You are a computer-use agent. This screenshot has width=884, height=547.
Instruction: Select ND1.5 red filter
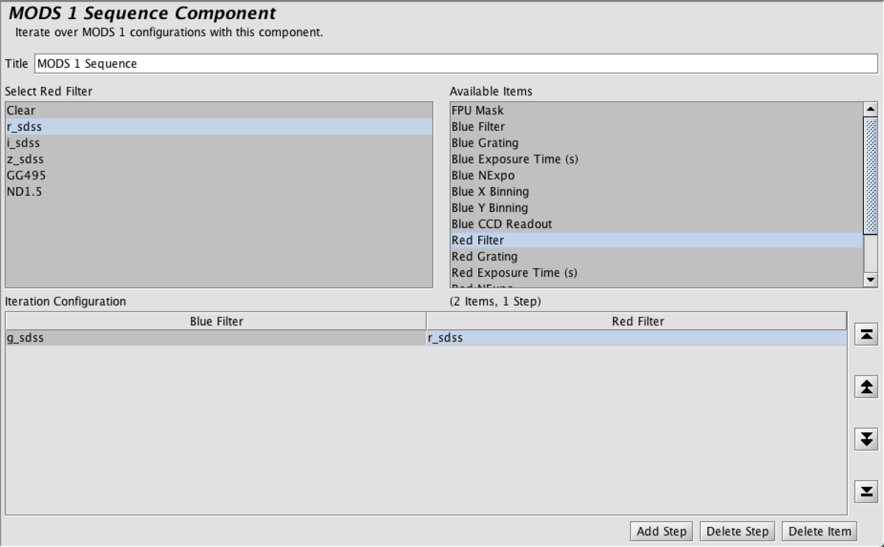click(219, 191)
